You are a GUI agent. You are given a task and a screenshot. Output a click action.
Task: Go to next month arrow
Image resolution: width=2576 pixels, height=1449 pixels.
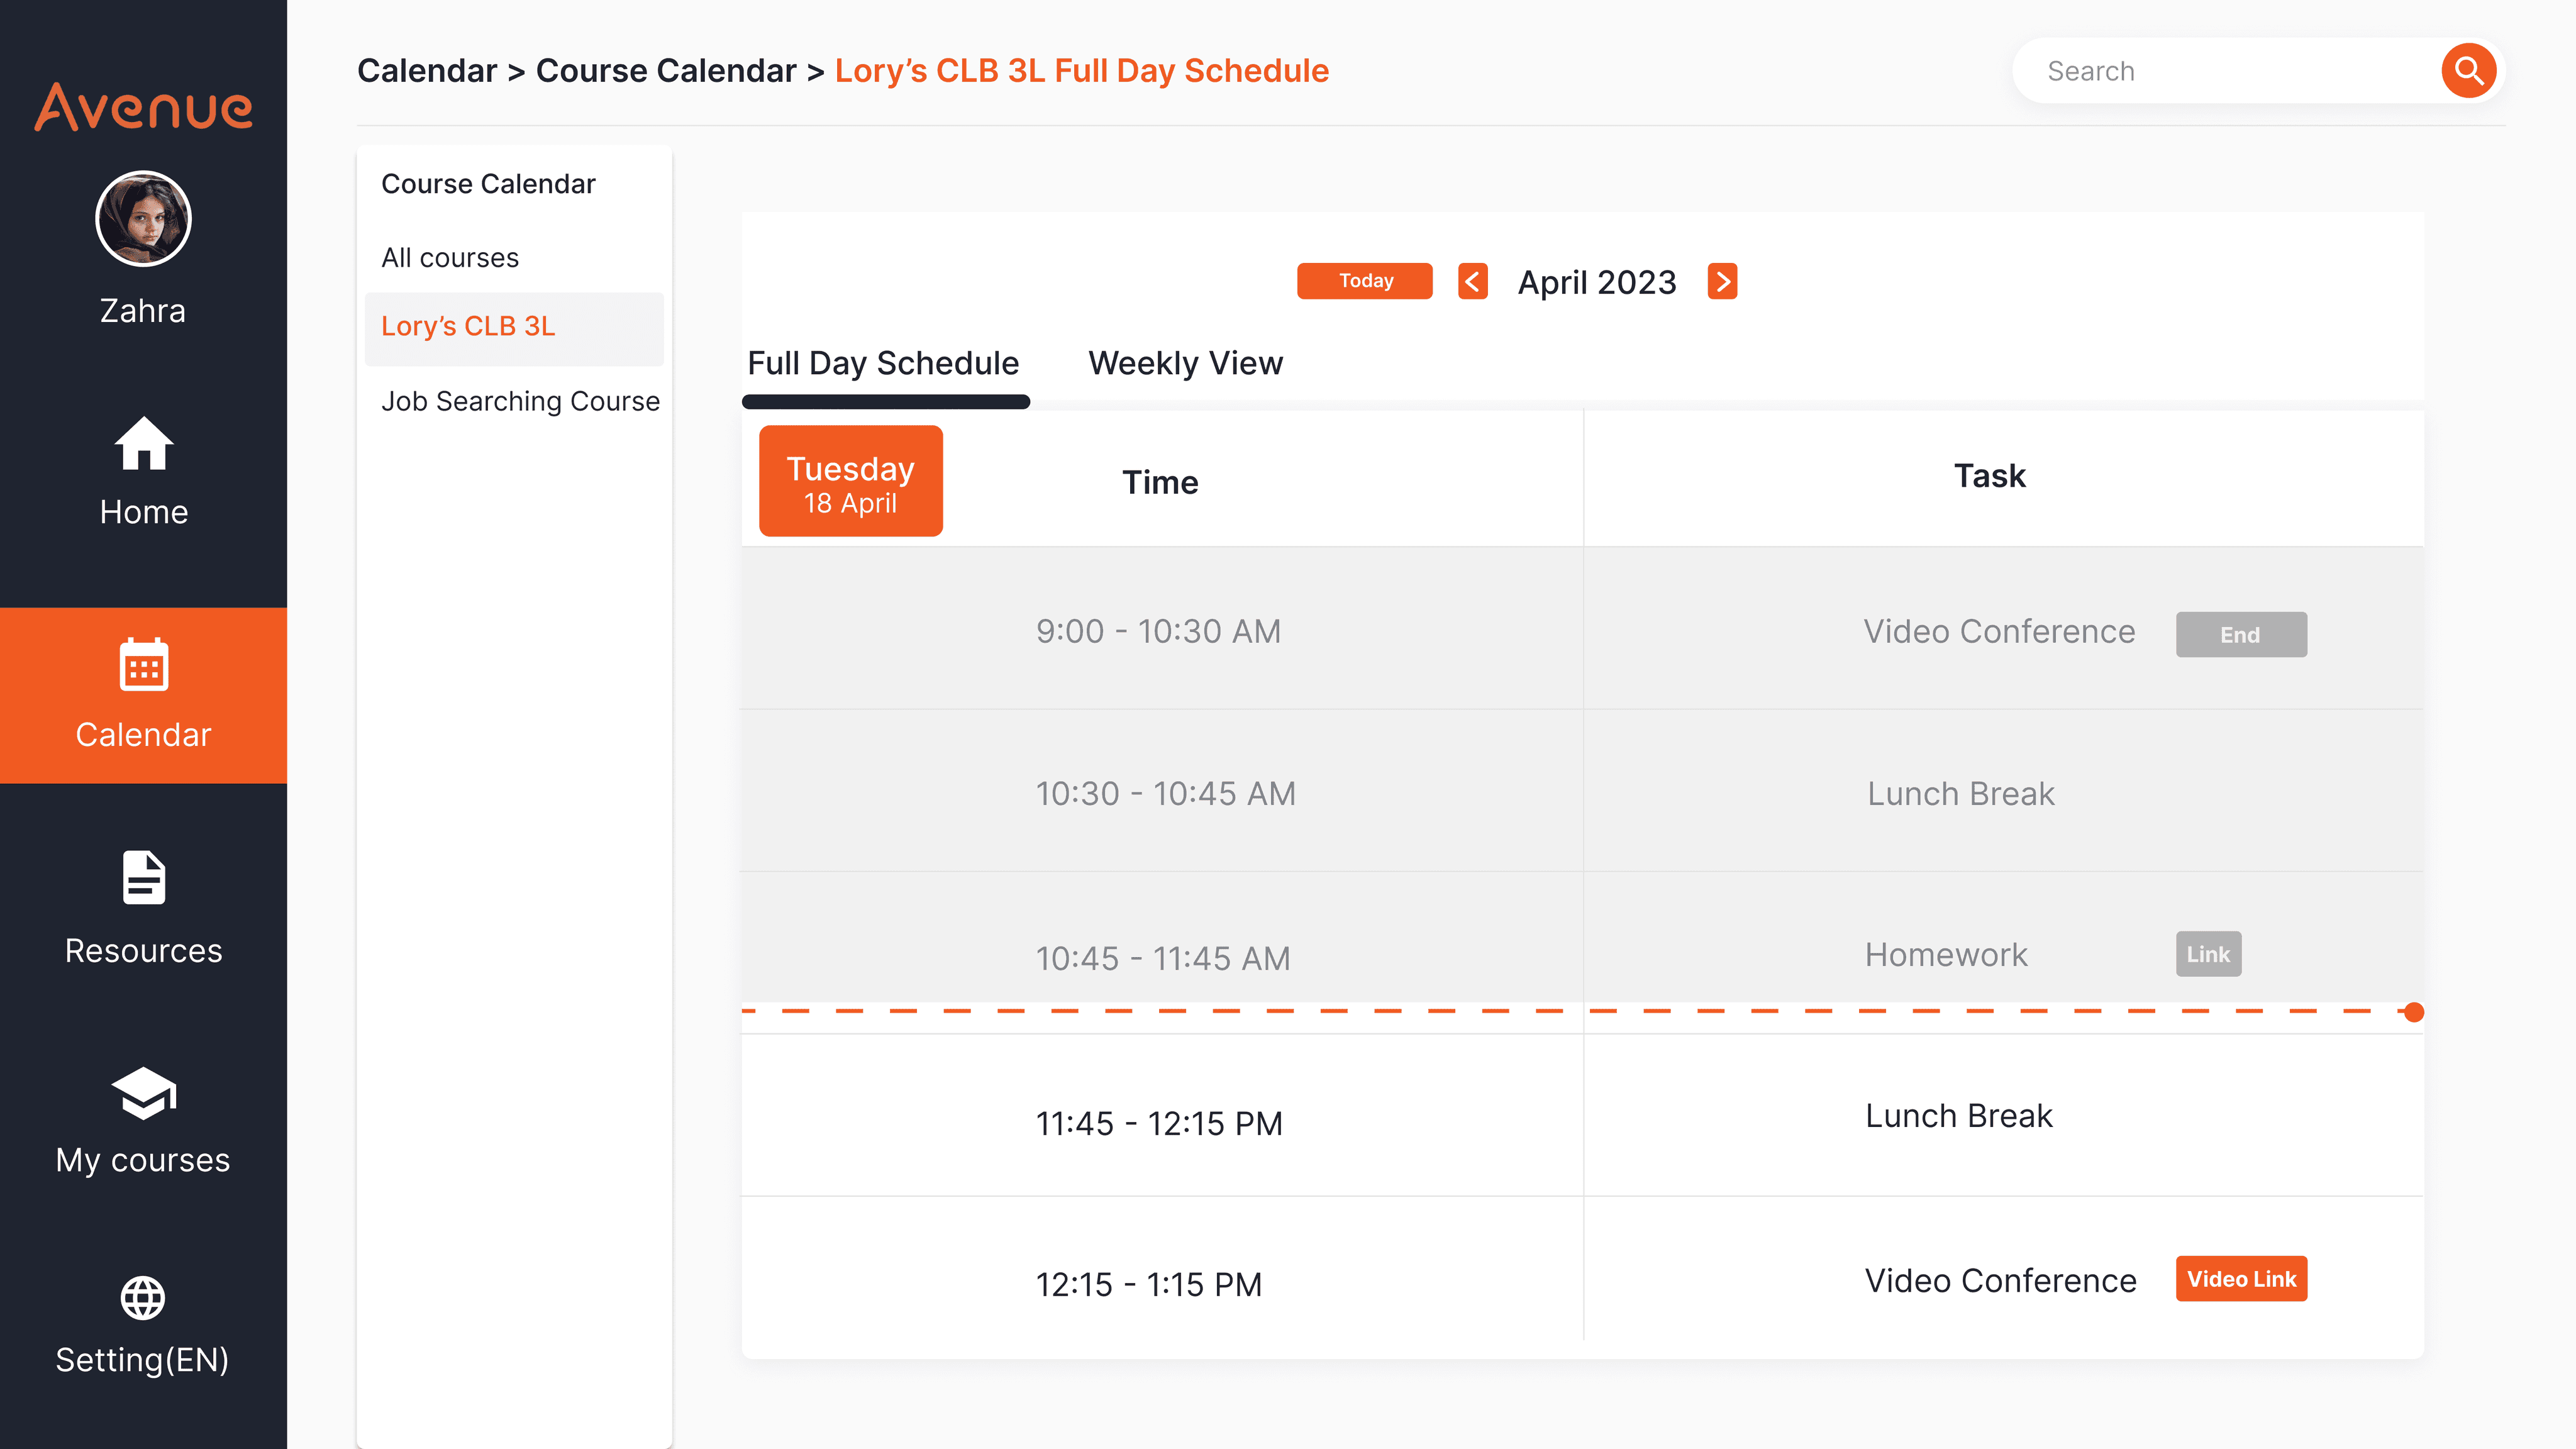(x=1722, y=282)
